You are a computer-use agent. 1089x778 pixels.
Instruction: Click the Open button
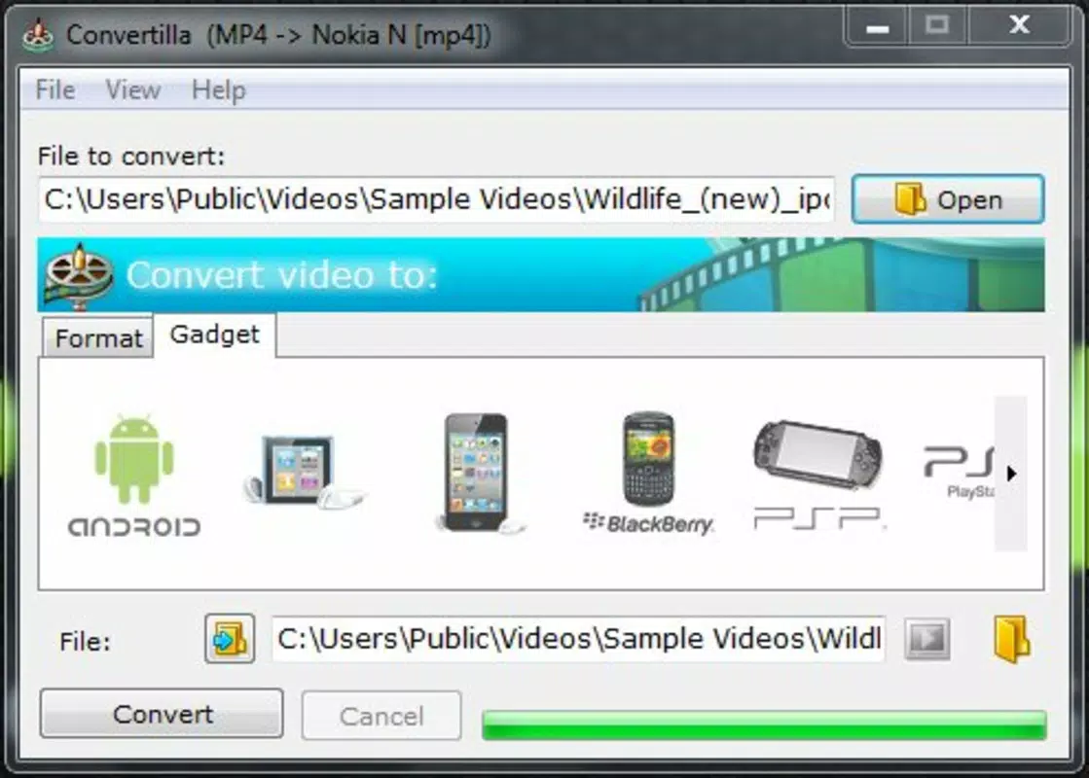(x=948, y=200)
